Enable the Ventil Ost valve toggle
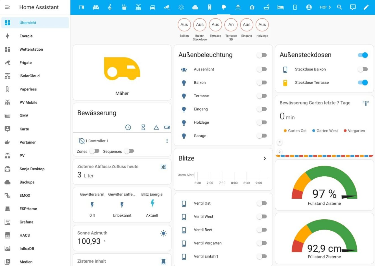 click(262, 203)
